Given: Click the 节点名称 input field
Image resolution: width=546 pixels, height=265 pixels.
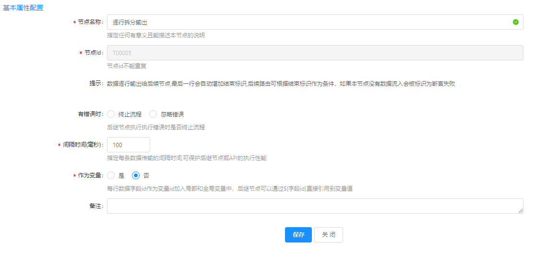Looking at the screenshot, I should pos(307,22).
